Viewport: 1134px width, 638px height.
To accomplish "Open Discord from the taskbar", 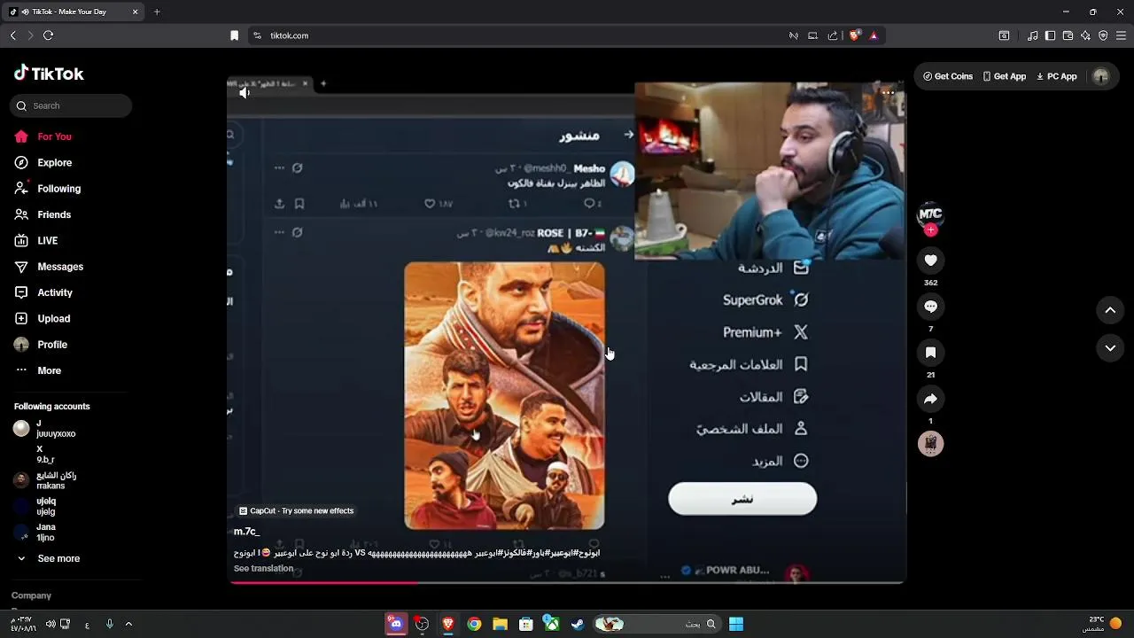I will (x=396, y=624).
